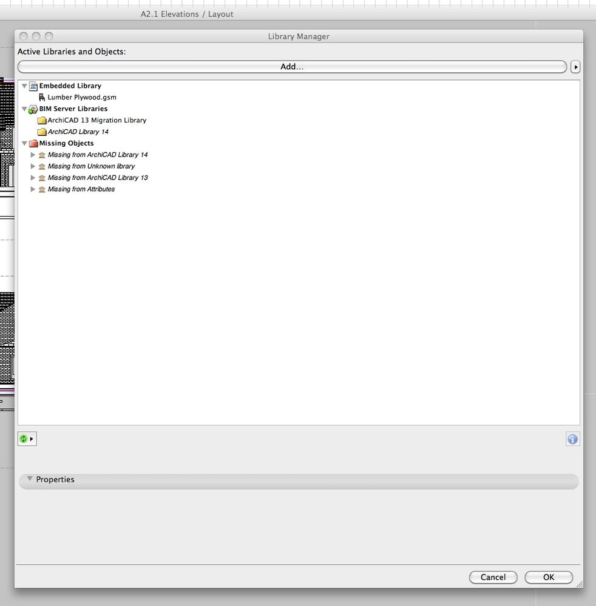Click the Add... button
596x606 pixels.
point(292,67)
